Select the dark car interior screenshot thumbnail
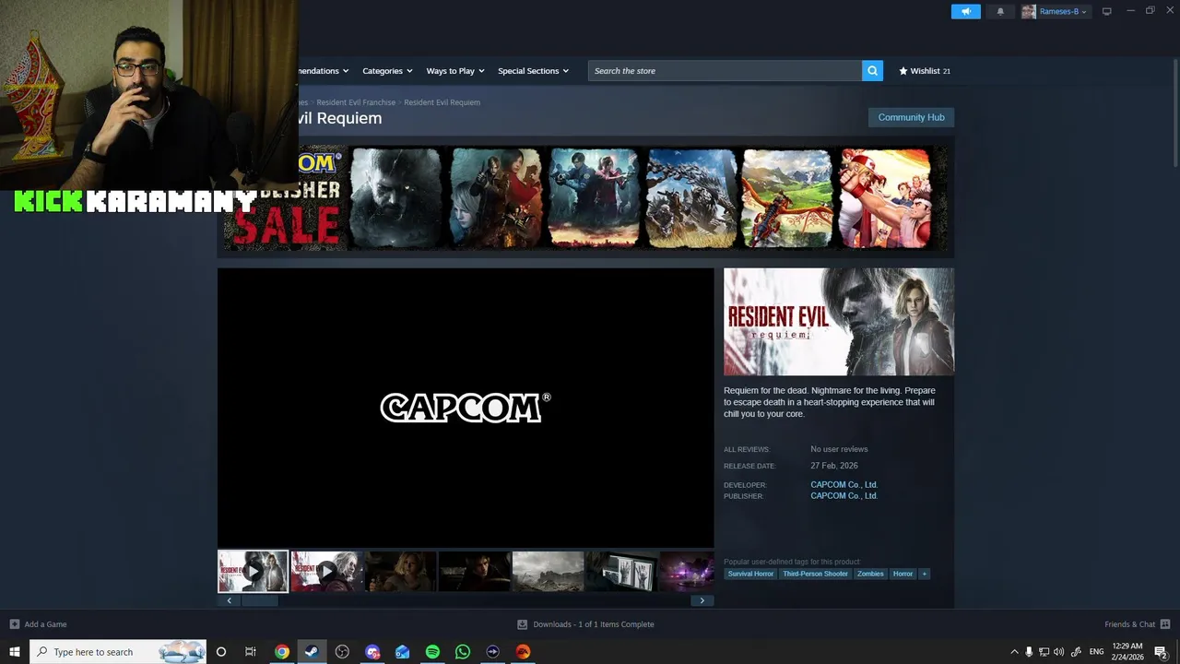1180x664 pixels. pos(474,572)
